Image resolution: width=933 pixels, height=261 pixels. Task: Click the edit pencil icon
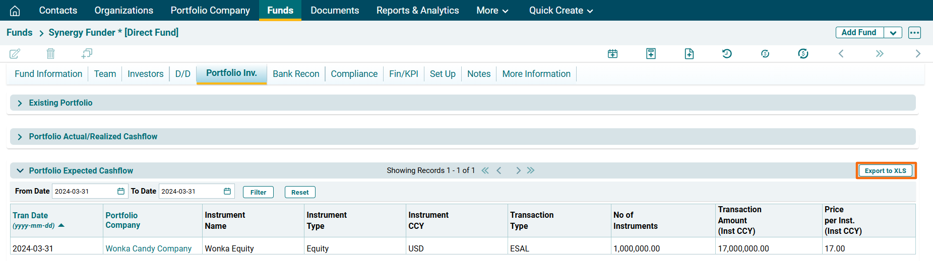click(15, 53)
